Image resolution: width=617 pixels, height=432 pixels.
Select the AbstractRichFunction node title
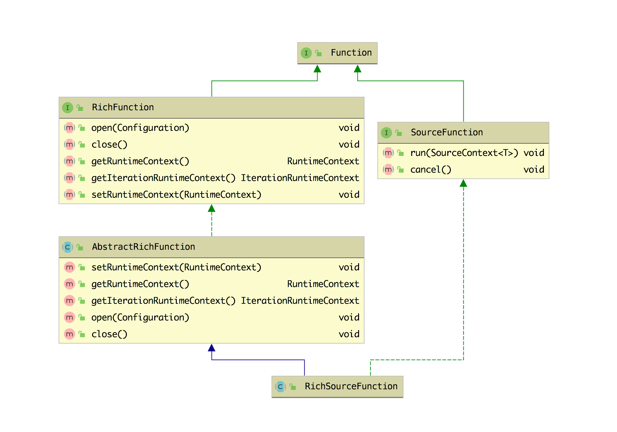143,247
